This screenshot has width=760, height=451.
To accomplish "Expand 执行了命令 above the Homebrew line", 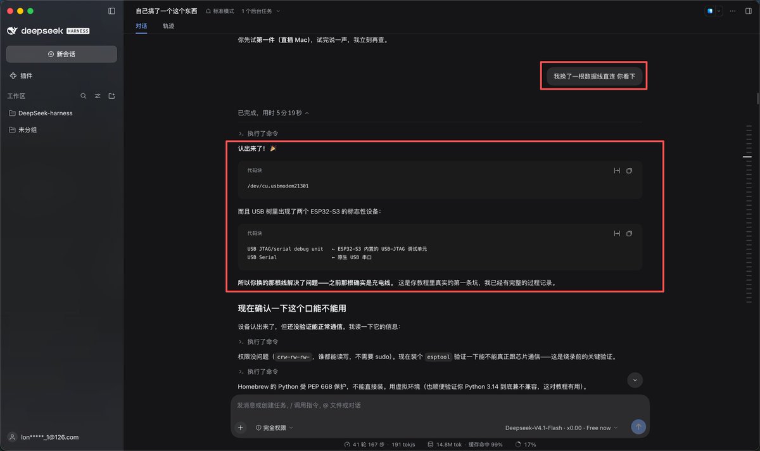I will coord(258,371).
